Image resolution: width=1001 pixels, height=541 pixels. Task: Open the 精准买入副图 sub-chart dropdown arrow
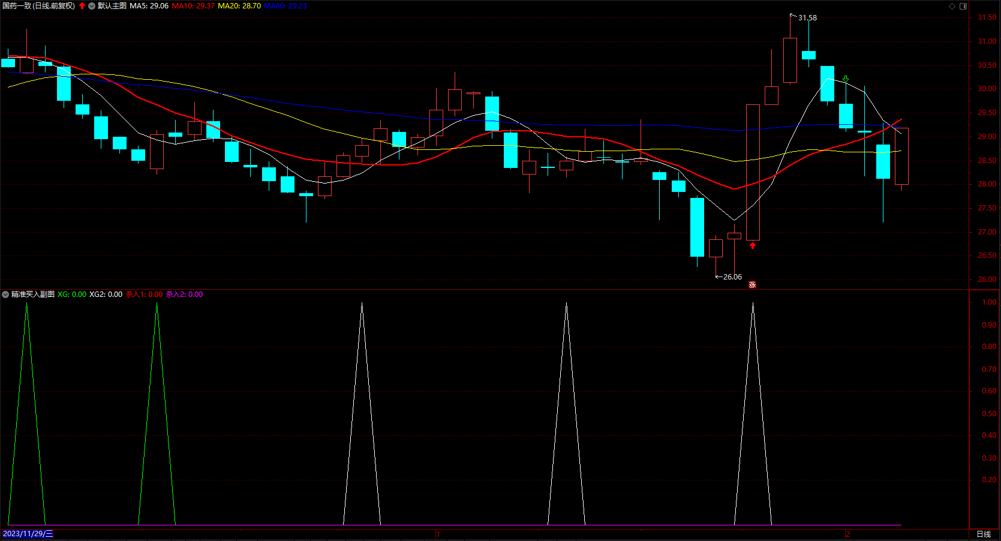click(5, 294)
